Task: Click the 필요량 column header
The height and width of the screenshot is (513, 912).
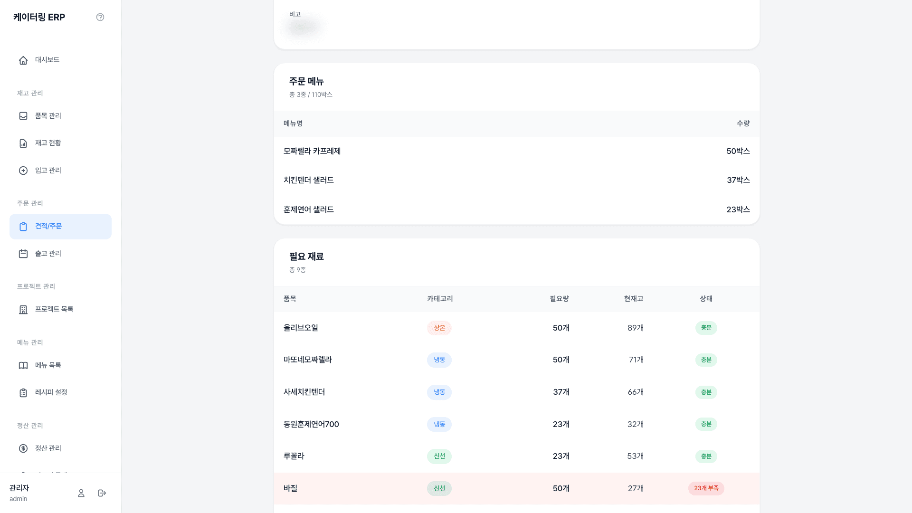Action: click(x=559, y=299)
